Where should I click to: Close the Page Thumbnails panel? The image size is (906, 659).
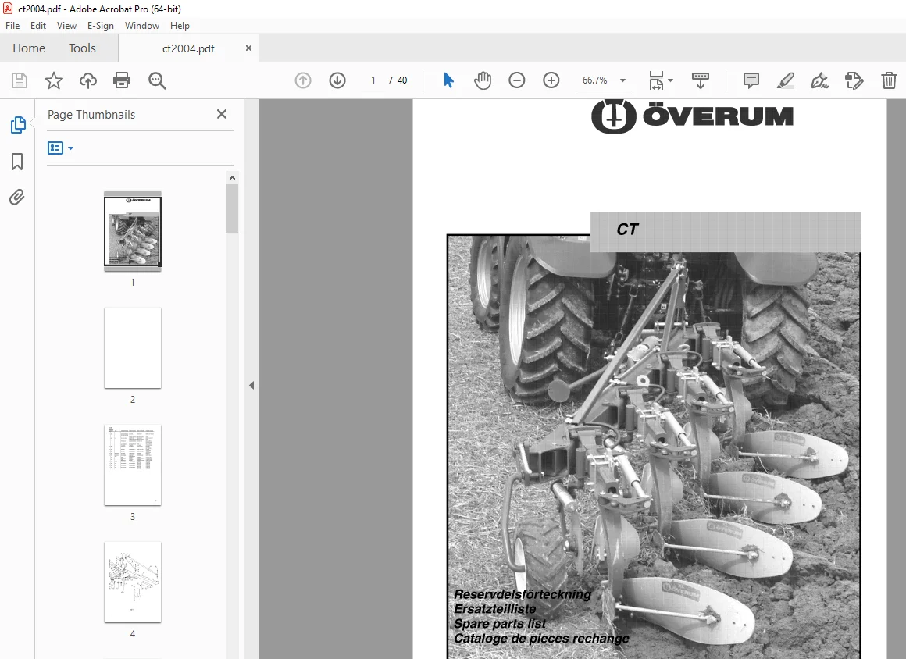(x=222, y=114)
